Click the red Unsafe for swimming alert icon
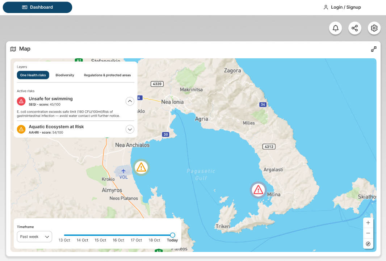This screenshot has height=261, width=386. (x=21, y=101)
